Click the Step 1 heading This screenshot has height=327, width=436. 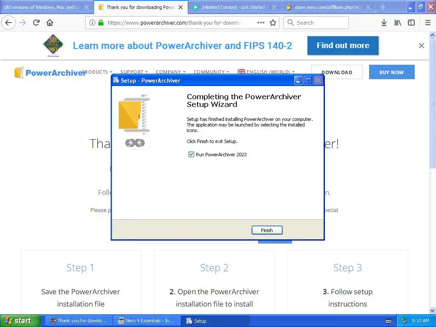[x=80, y=267]
